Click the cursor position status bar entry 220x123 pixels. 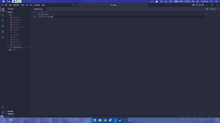point(180,116)
